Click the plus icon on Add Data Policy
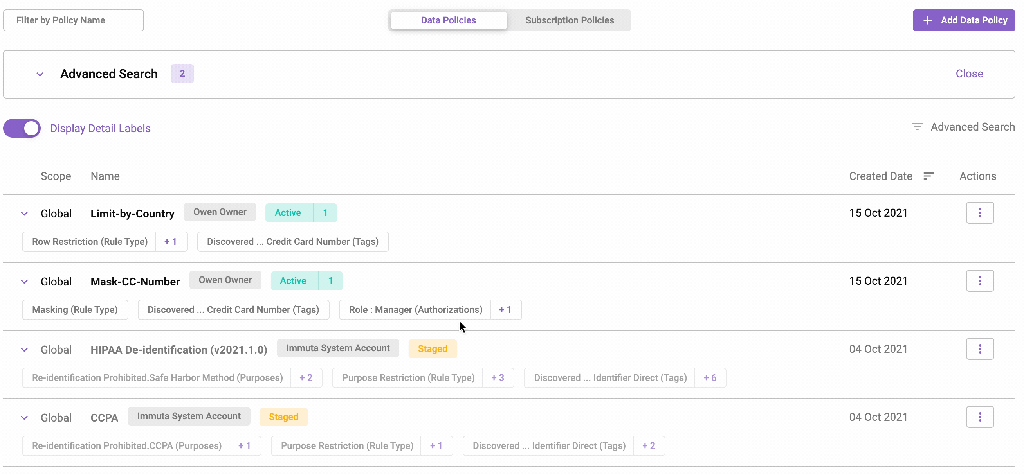Viewport: 1024px width, 474px height. point(927,20)
